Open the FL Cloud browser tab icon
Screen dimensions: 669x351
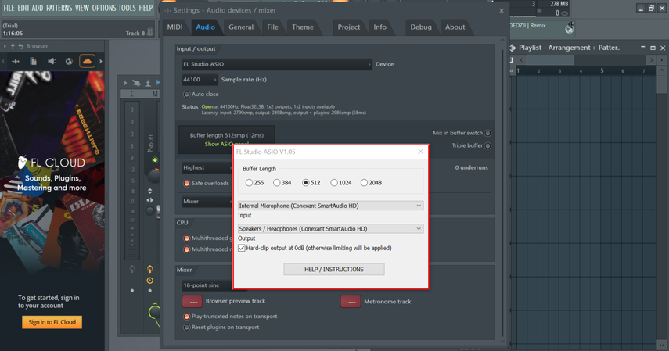pyautogui.click(x=87, y=62)
